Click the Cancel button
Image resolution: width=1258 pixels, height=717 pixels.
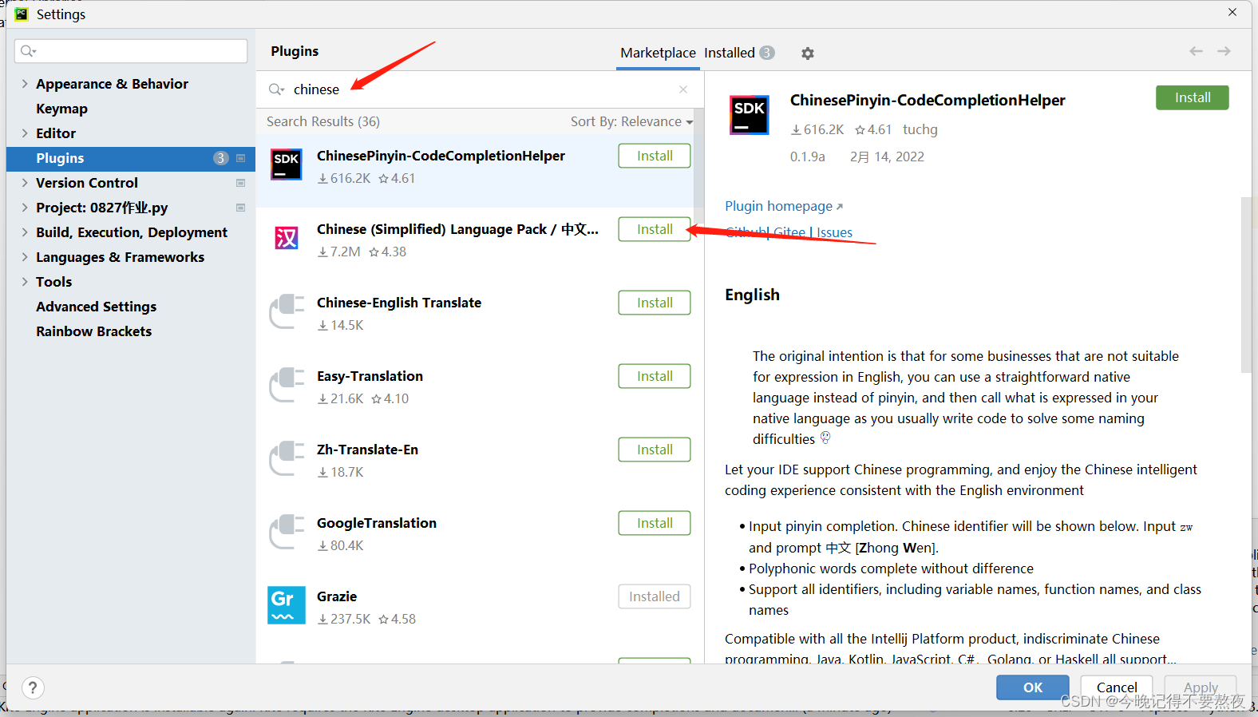1117,687
